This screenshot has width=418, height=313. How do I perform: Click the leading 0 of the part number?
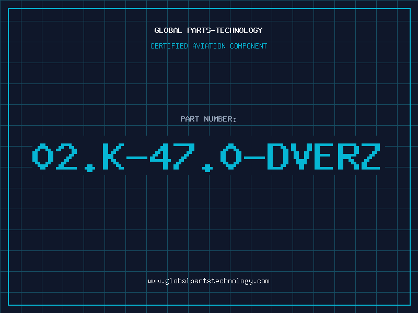pos(43,156)
